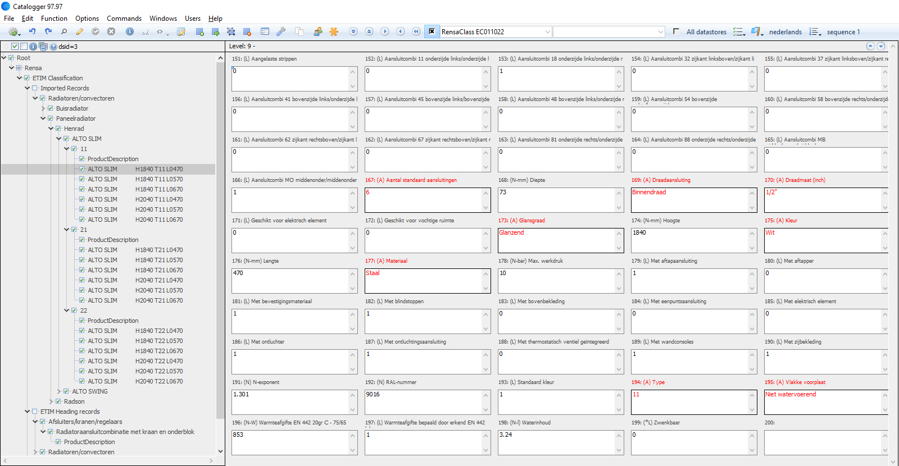
Task: Click the wrench tool icon
Action: tap(281, 32)
